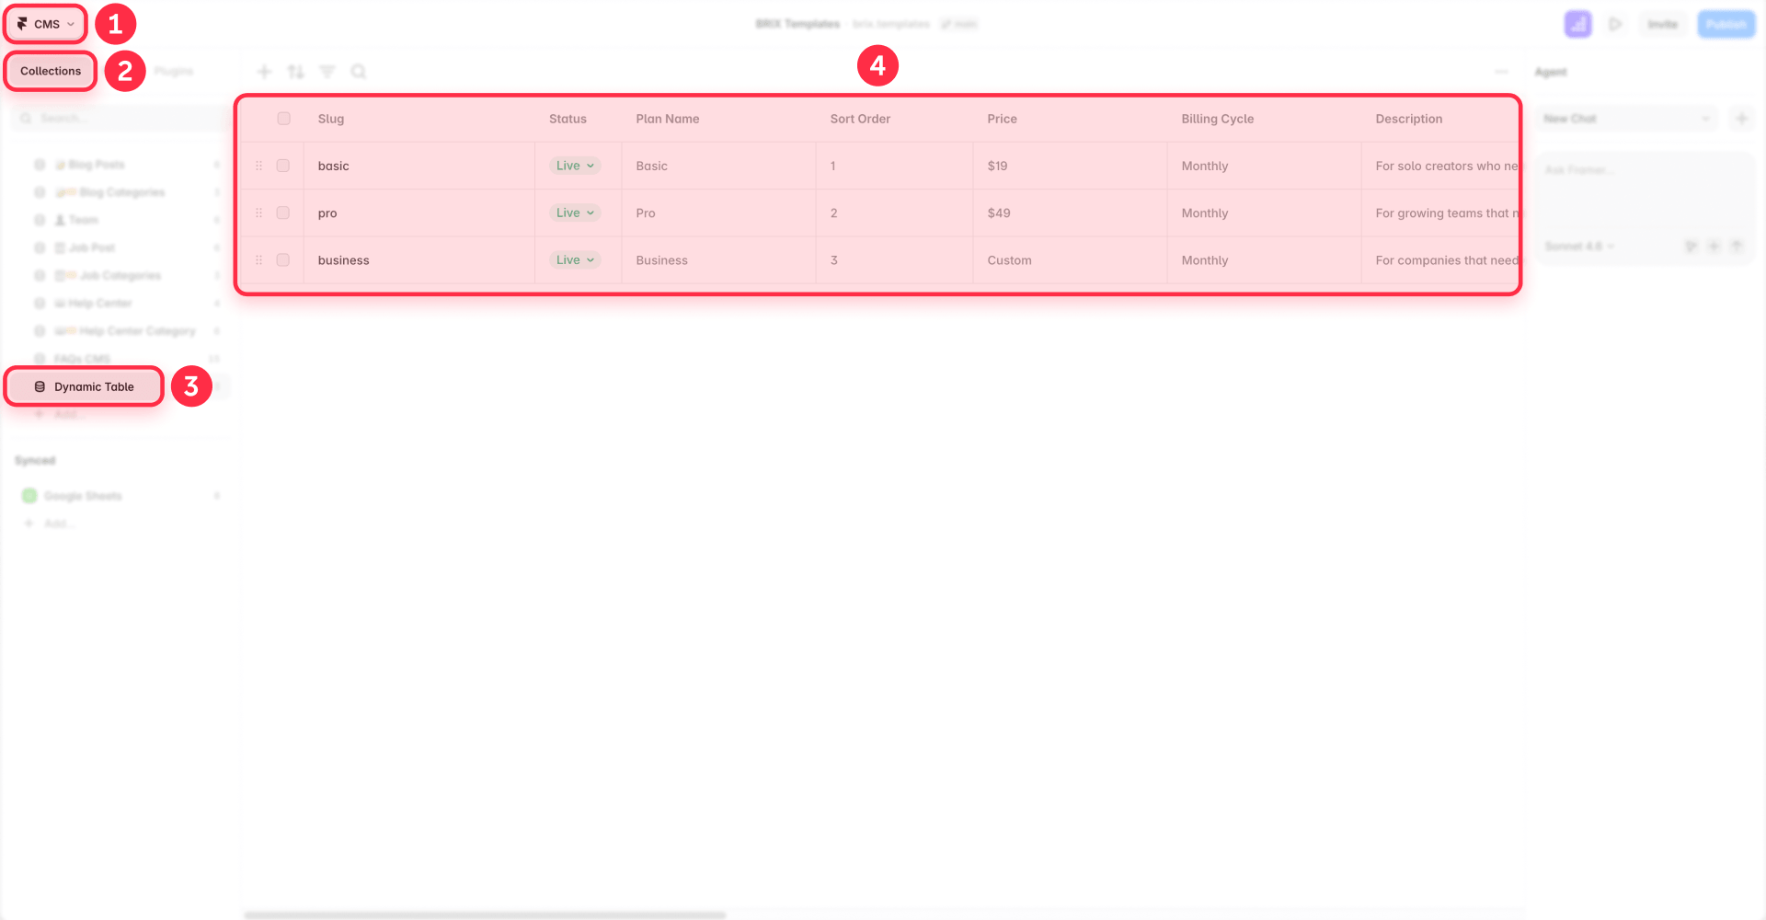This screenshot has width=1766, height=920.
Task: Select the 'pro' slug cell
Action: click(419, 213)
